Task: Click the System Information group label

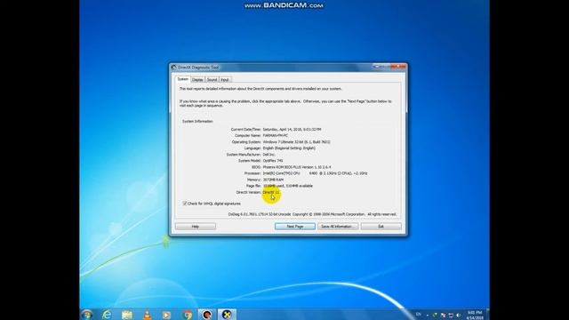Action: (x=197, y=121)
